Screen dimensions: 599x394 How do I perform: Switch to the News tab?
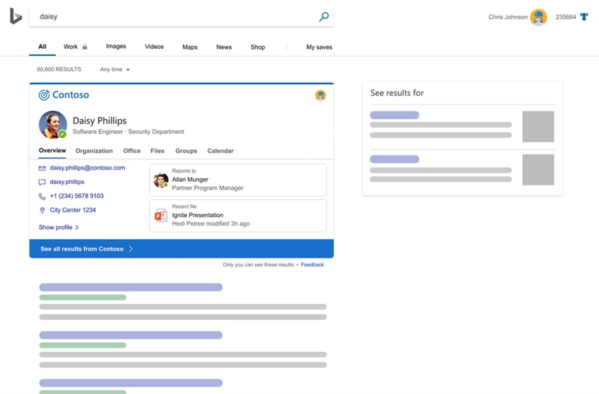click(224, 47)
